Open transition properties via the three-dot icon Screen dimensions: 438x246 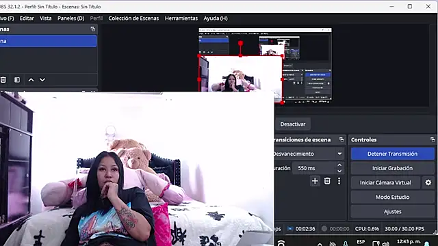click(339, 181)
